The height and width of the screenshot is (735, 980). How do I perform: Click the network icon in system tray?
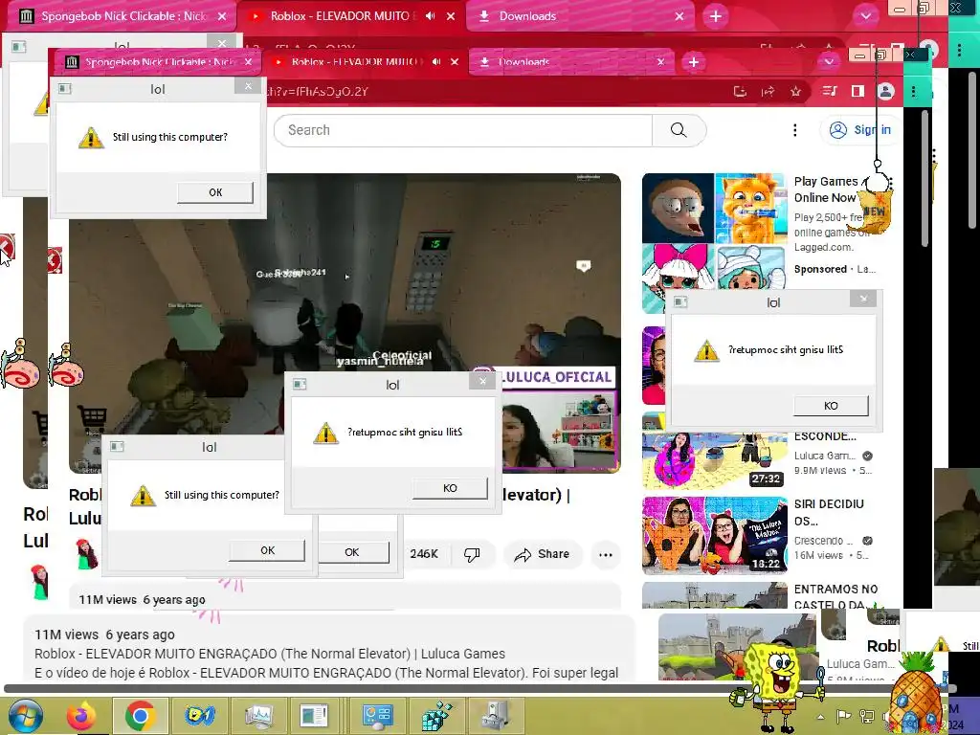[x=867, y=716]
